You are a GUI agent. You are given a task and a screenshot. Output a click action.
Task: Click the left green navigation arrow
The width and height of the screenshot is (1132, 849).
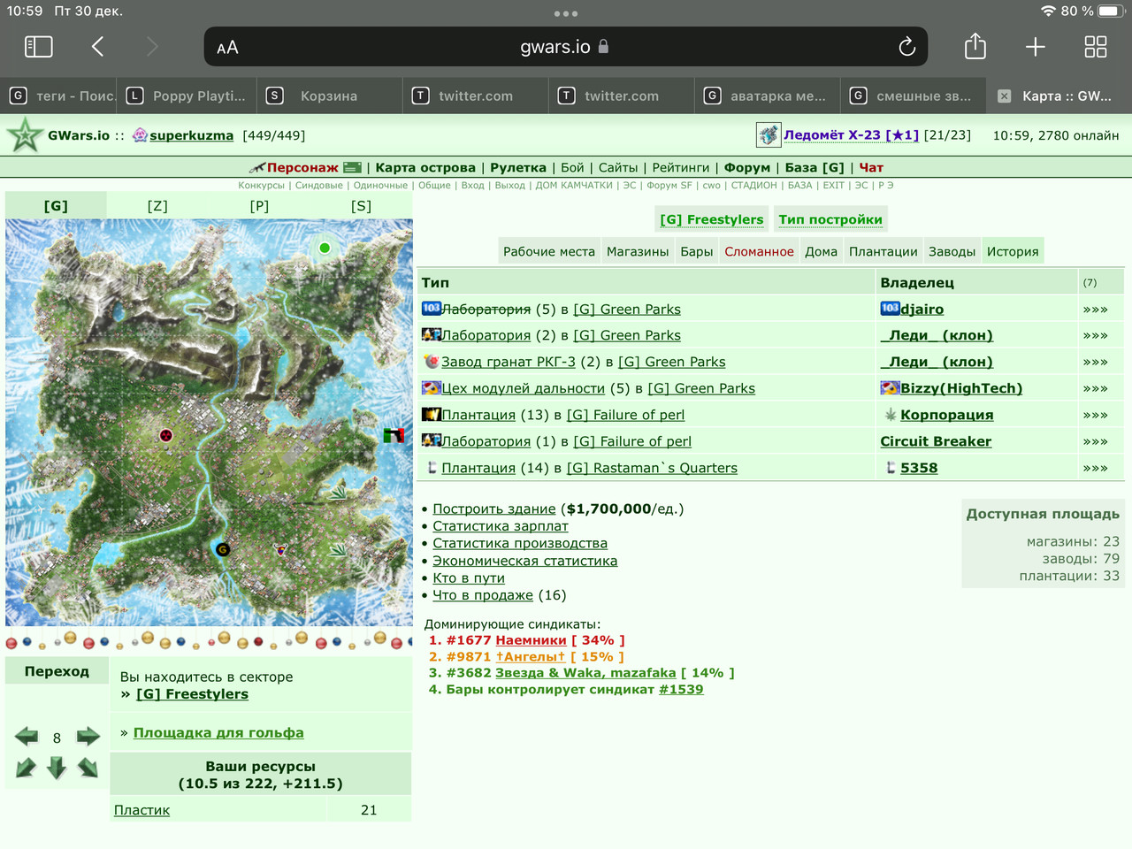[x=27, y=736]
